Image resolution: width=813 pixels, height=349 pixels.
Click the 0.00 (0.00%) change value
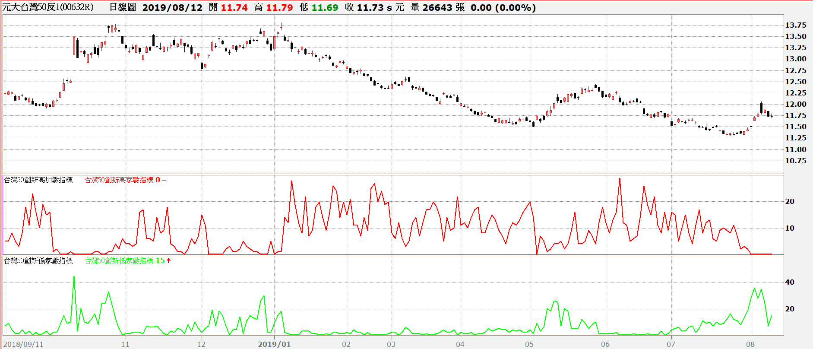503,7
